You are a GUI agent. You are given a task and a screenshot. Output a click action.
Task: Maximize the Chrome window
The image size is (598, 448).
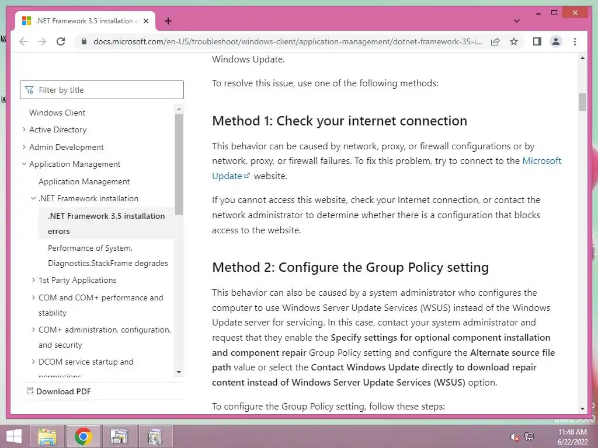pyautogui.click(x=554, y=13)
